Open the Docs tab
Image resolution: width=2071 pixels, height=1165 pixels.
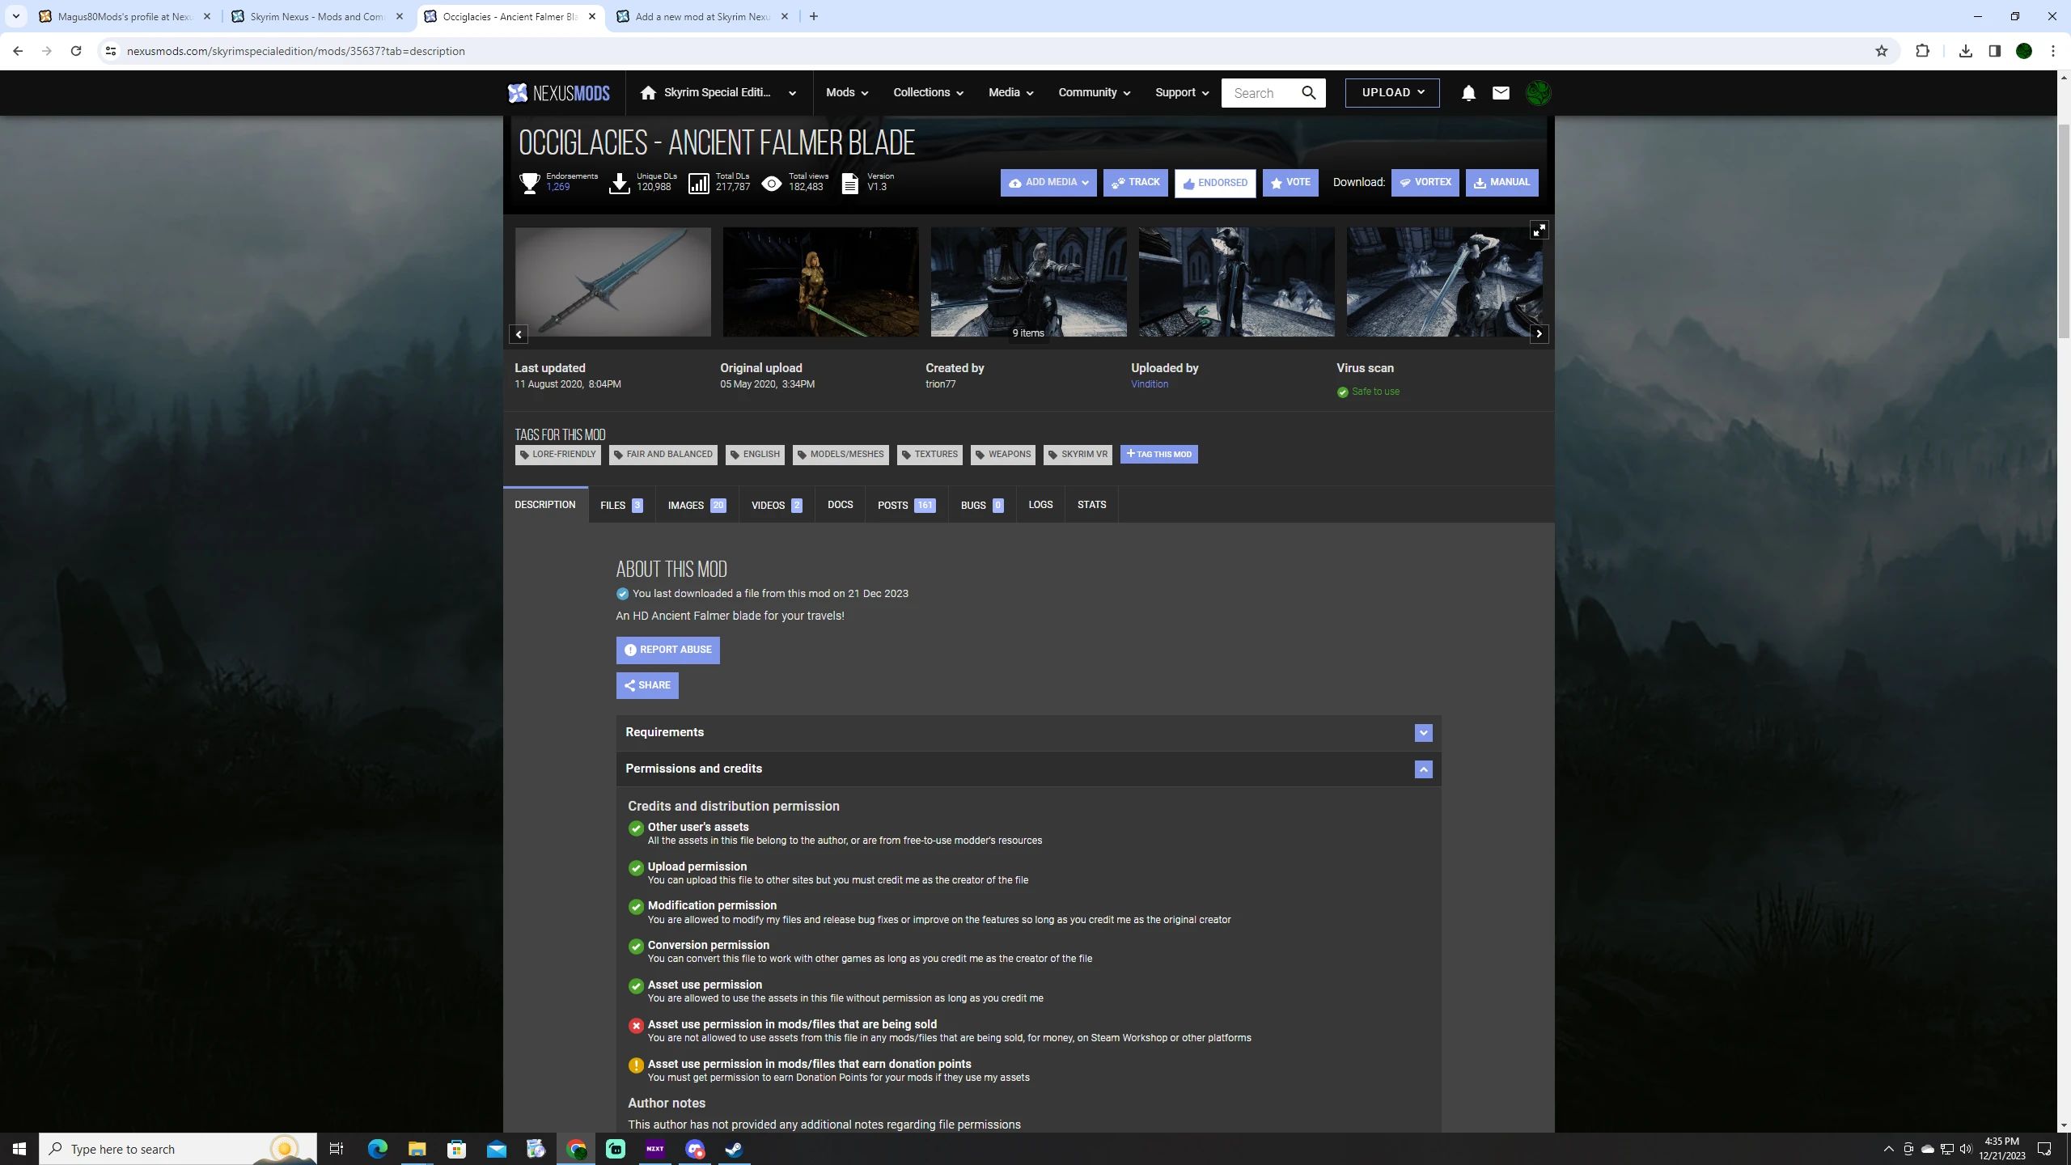(840, 506)
